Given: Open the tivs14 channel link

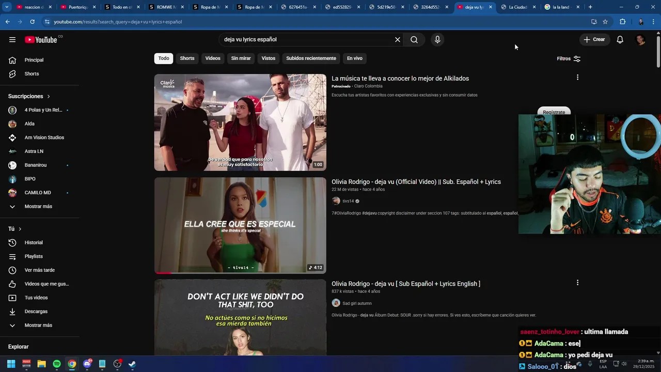Looking at the screenshot, I should coord(348,201).
